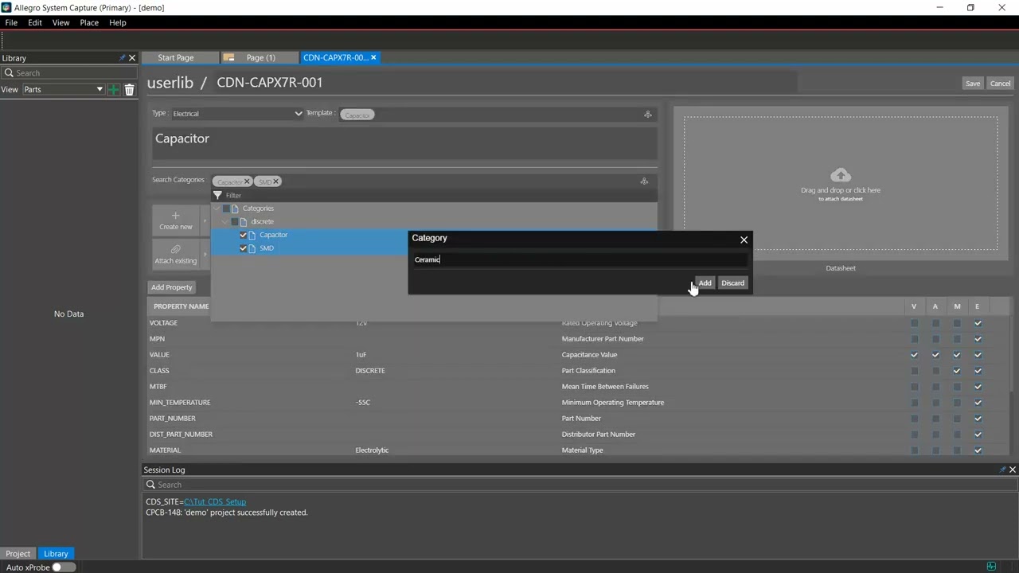Click the Save button
1019x573 pixels.
(973, 84)
